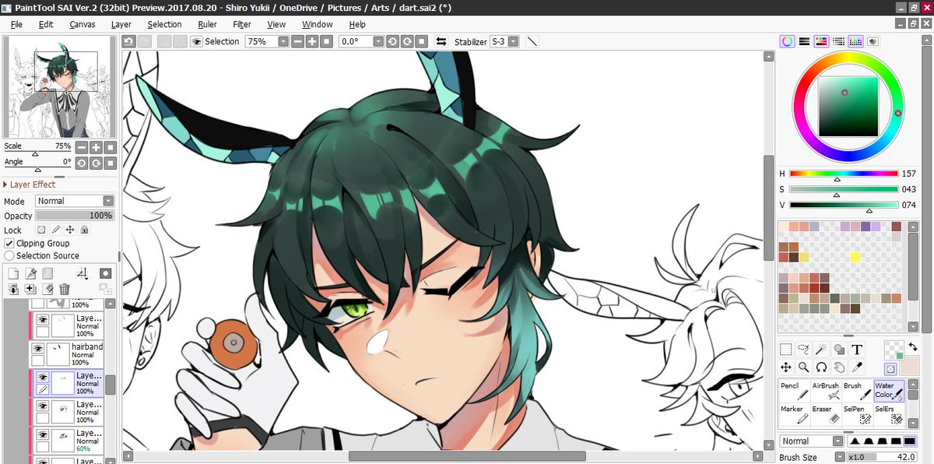
Task: Pick the yellow swatch in palette
Action: point(855,257)
